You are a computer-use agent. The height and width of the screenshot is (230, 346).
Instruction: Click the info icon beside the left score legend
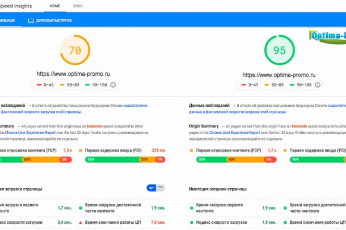point(113,85)
